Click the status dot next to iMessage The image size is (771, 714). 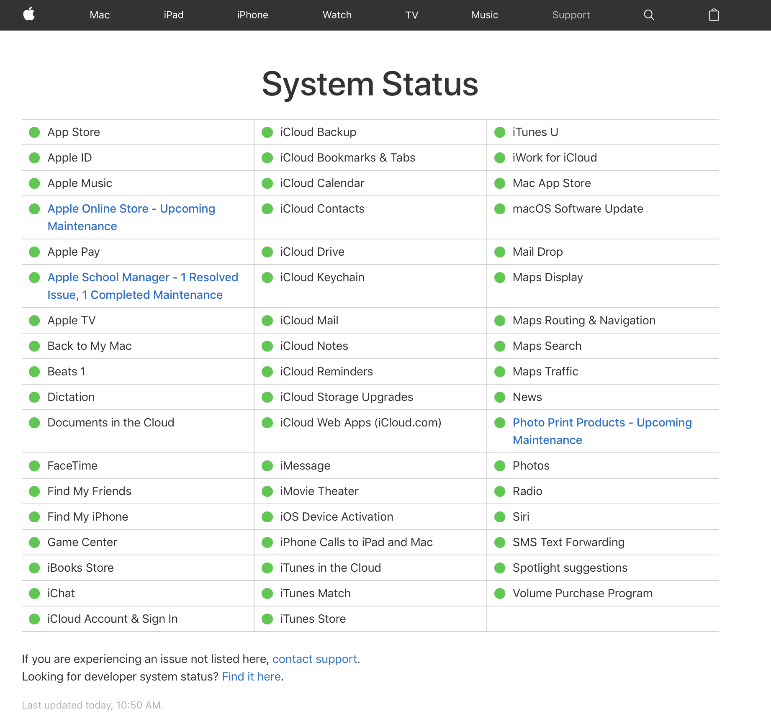pos(267,466)
